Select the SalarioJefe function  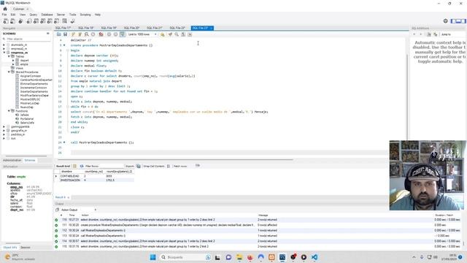coord(27,123)
